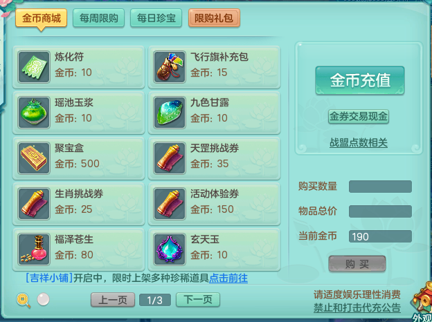432x322 pixels.
Task: Toggle the white round orb button
Action: pos(43,299)
